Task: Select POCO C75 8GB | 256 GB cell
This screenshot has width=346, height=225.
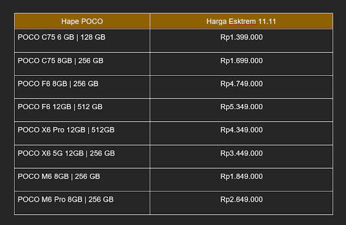Action: click(61, 61)
